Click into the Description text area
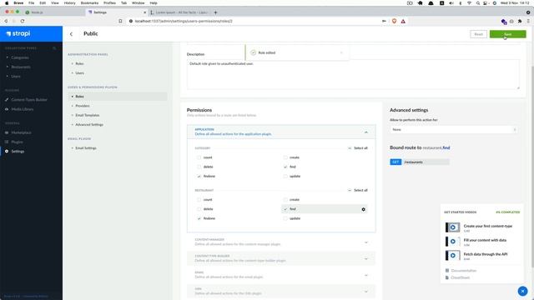The width and height of the screenshot is (534, 300). tap(353, 74)
